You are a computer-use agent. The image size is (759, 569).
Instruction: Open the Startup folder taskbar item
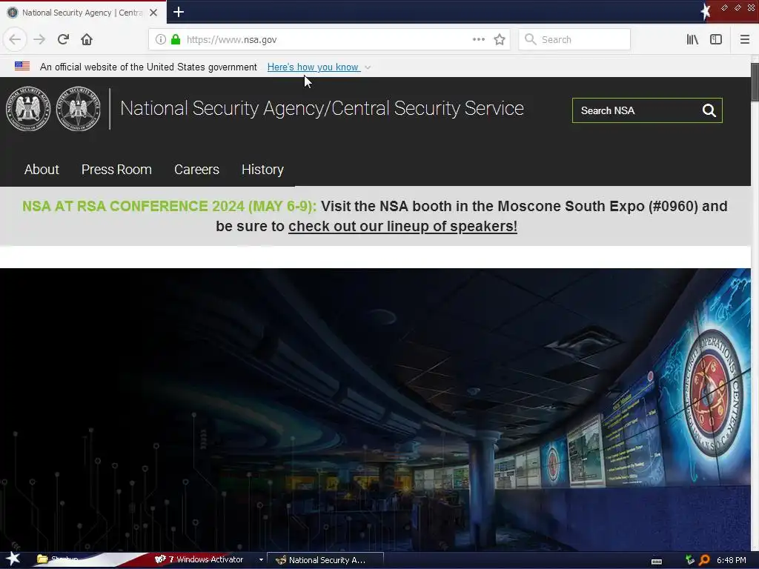tap(58, 560)
